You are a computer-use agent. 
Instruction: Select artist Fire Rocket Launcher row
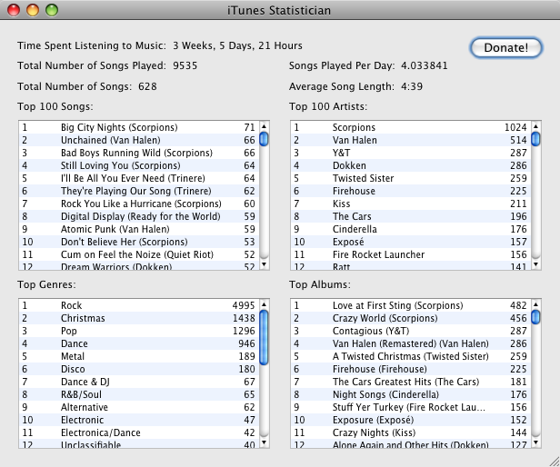[x=411, y=254]
